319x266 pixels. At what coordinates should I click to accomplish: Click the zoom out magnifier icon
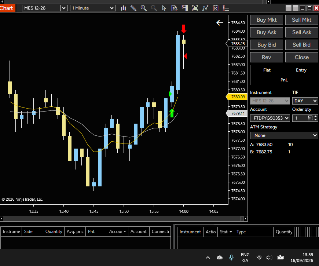click(154, 8)
